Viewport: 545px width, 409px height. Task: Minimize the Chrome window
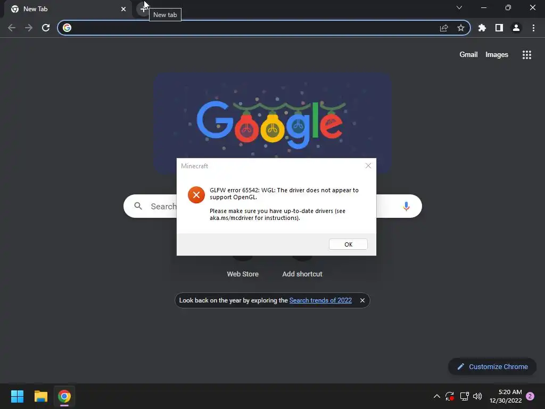click(x=483, y=7)
